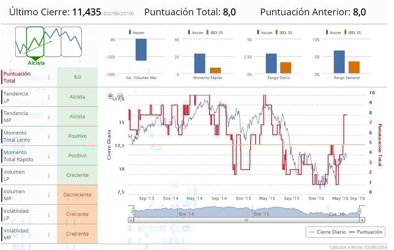The height and width of the screenshot is (250, 394).
Task: Click the Ene '14 label in navigator
Action: click(x=186, y=214)
